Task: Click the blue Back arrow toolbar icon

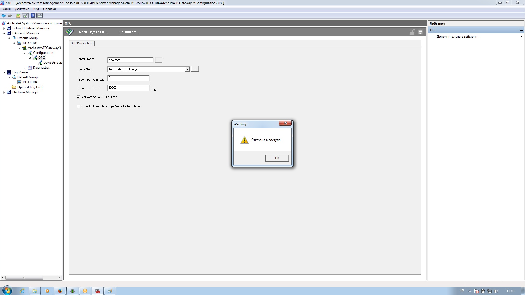Action: [4, 16]
